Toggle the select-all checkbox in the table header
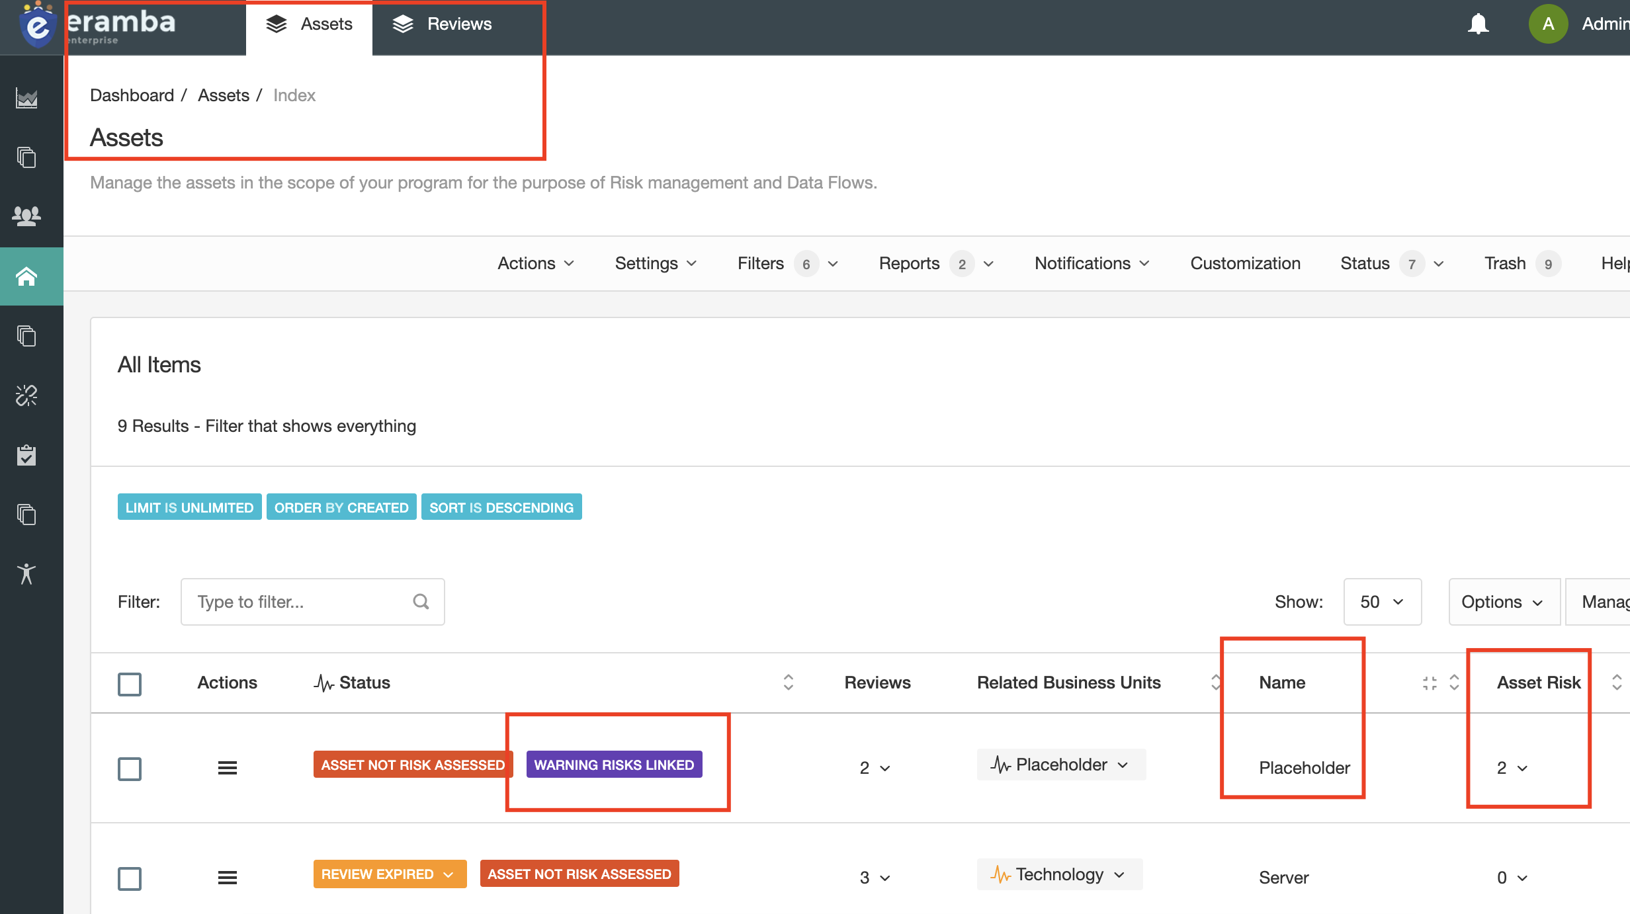 point(130,683)
